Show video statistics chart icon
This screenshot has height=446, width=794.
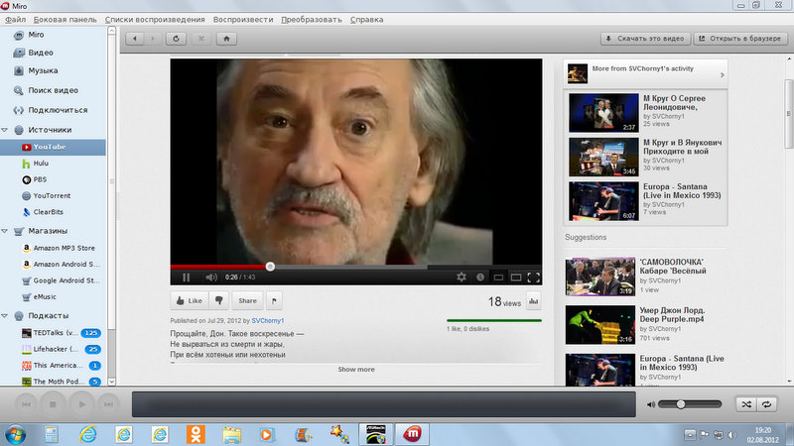click(534, 301)
